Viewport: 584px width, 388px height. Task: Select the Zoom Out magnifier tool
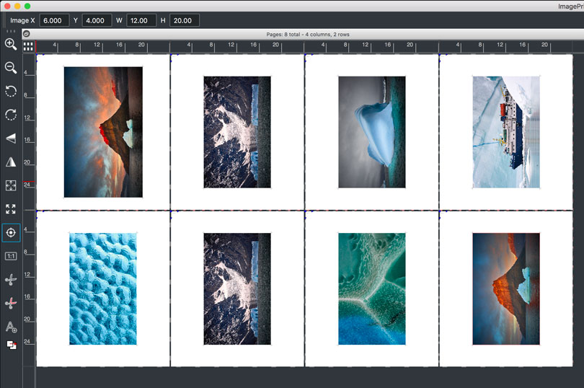coord(10,68)
